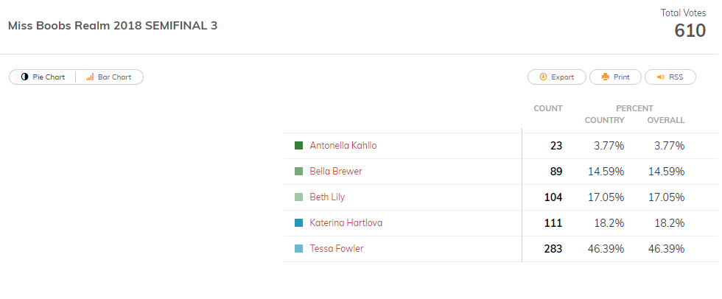Switch to the Pie Chart view
The width and height of the screenshot is (722, 299).
[x=43, y=77]
